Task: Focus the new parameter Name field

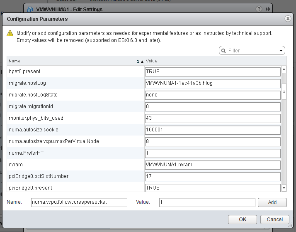Action: (79, 202)
